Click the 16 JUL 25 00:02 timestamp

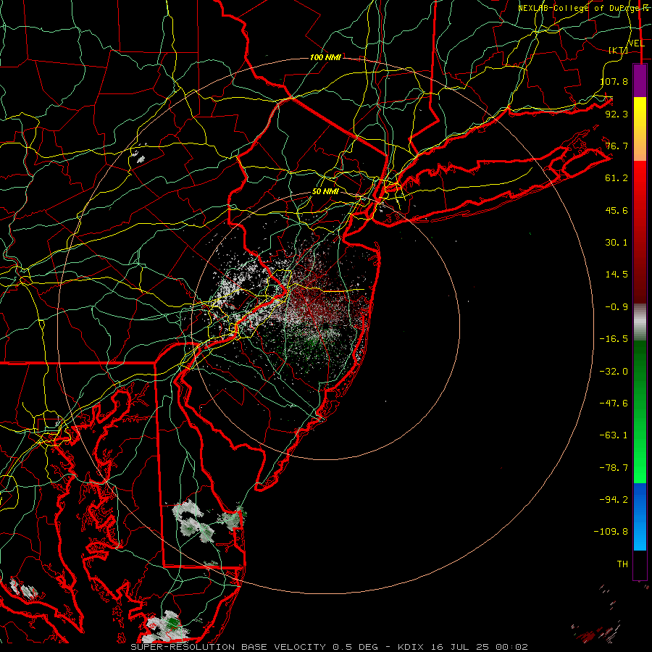(479, 647)
